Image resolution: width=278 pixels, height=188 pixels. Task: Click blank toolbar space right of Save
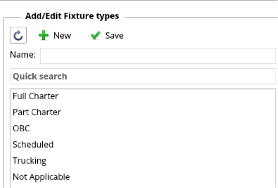(200, 35)
